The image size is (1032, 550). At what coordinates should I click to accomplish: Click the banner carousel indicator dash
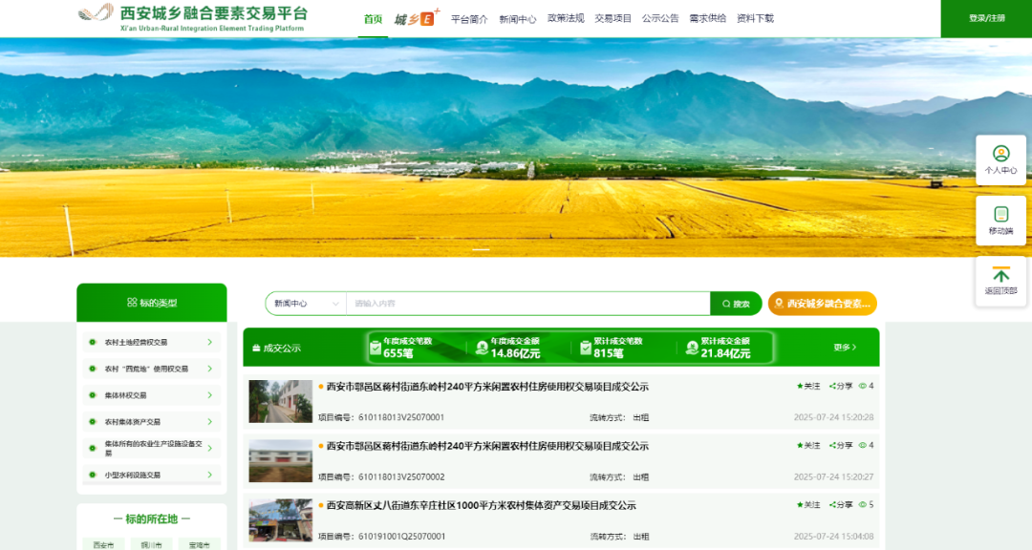coord(481,249)
